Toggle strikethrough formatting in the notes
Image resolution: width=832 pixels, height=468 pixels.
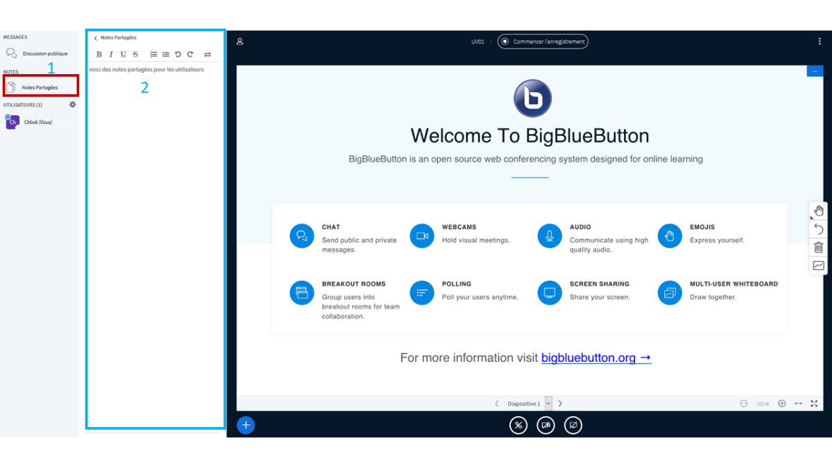tap(135, 54)
